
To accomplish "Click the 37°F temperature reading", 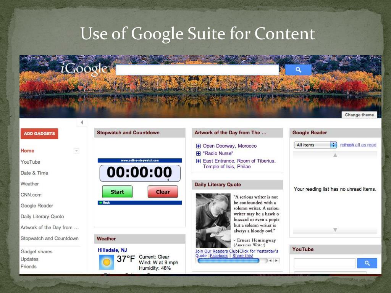I will (x=126, y=259).
